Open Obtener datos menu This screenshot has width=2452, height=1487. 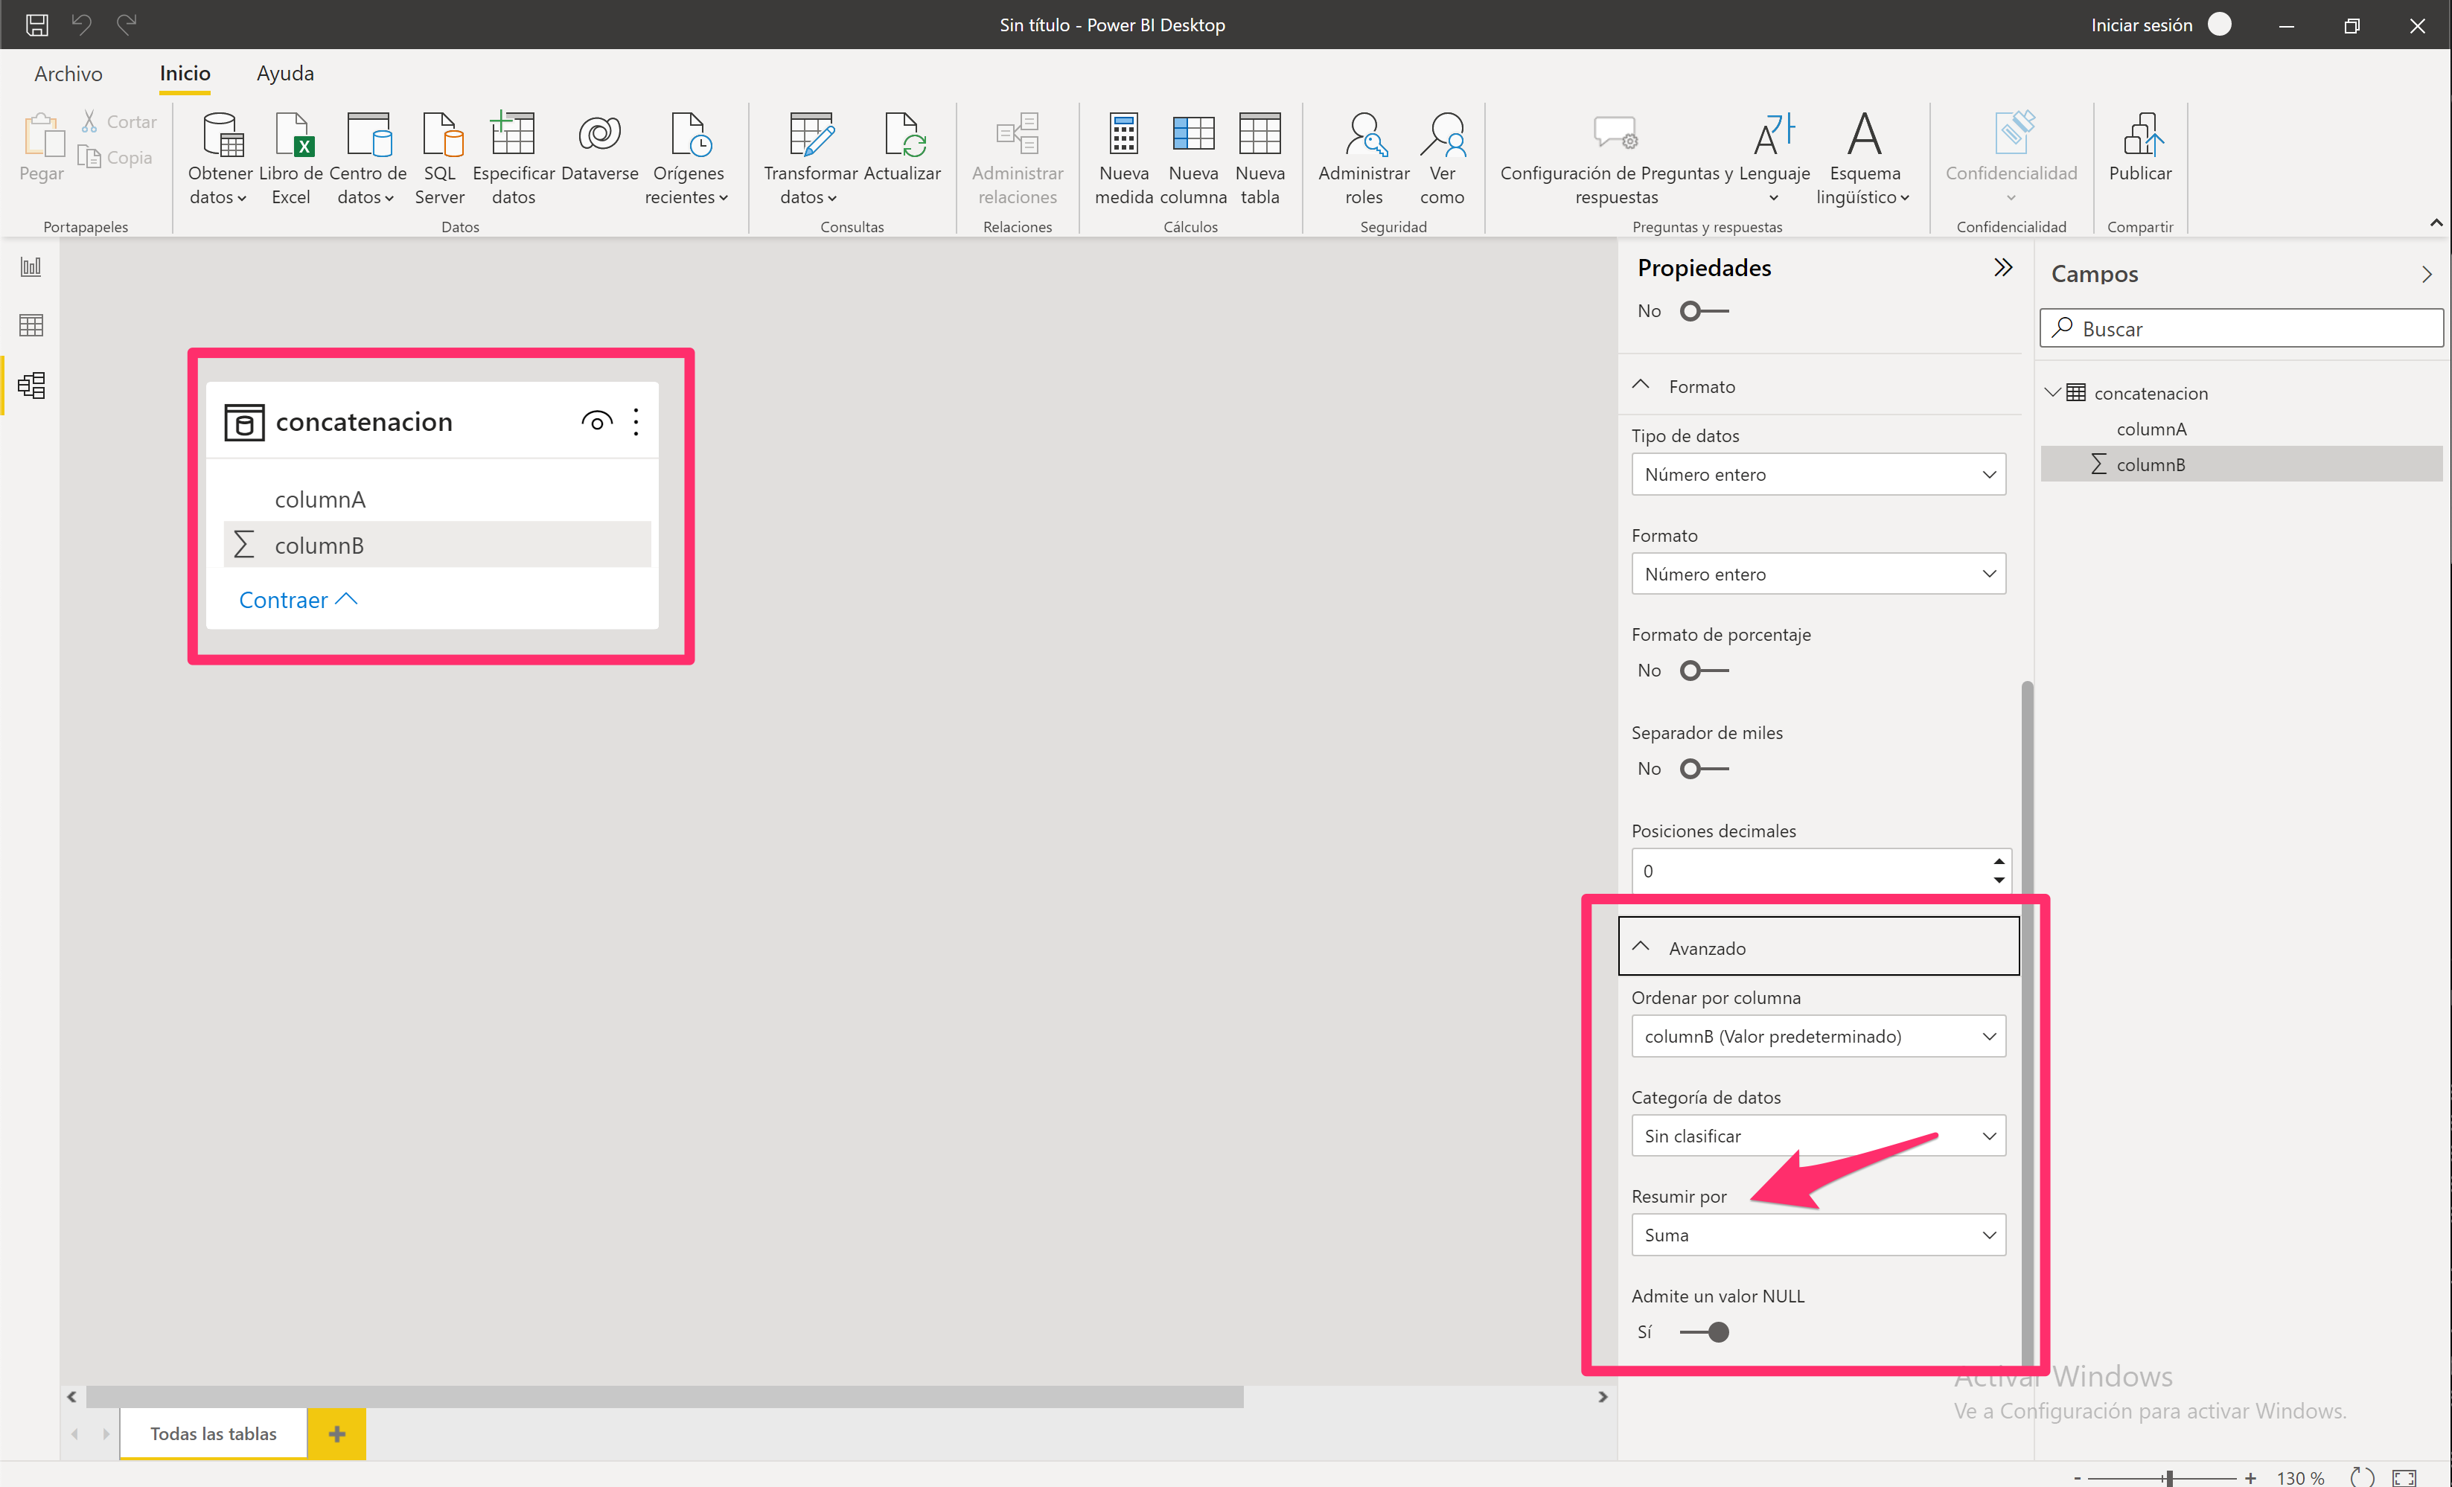pos(220,159)
